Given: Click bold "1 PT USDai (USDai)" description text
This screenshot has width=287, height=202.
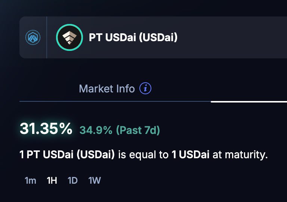Looking at the screenshot, I should click(x=67, y=155).
